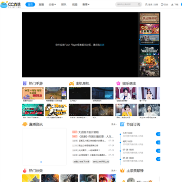Subscribe to the 明天 18:00 program
Viewport: 182px width, 182px height.
[158, 143]
